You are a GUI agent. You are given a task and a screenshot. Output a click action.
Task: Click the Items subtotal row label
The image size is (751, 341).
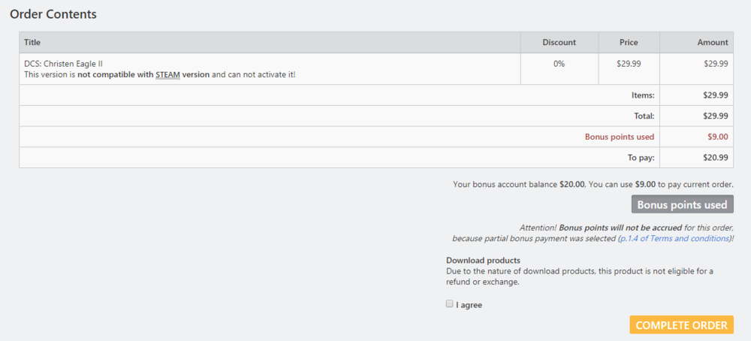coord(643,95)
